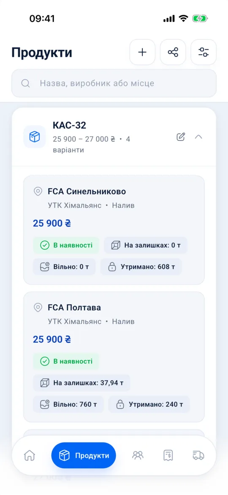Image resolution: width=228 pixels, height=495 pixels.
Task: Open the invoices receipt tab icon
Action: 168,455
